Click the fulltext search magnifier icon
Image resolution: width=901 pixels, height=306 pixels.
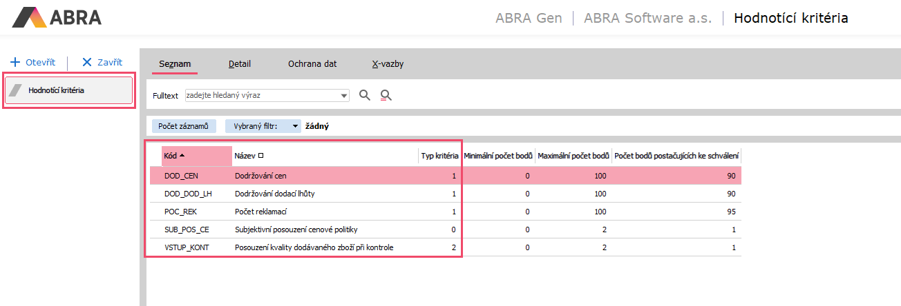pos(365,95)
